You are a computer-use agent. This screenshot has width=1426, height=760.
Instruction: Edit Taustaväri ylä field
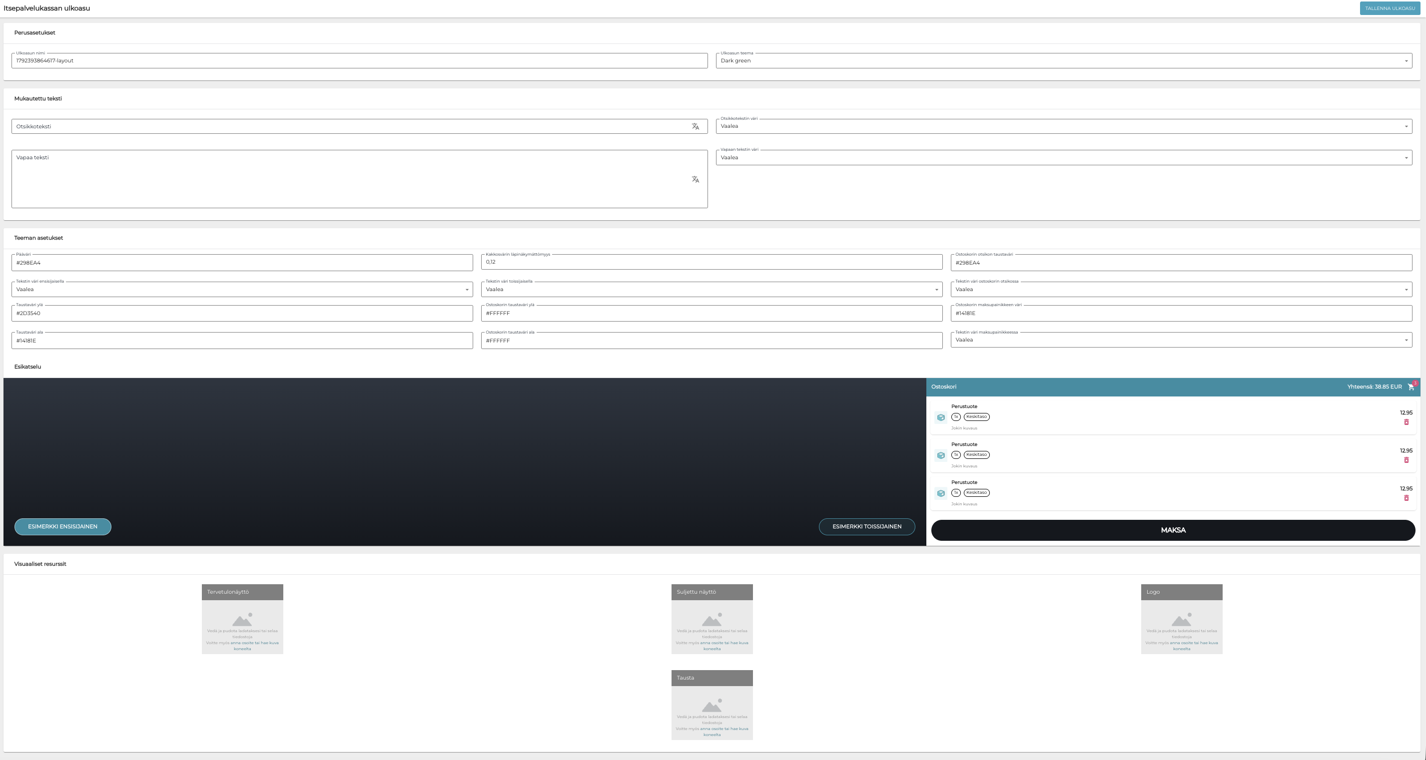242,313
